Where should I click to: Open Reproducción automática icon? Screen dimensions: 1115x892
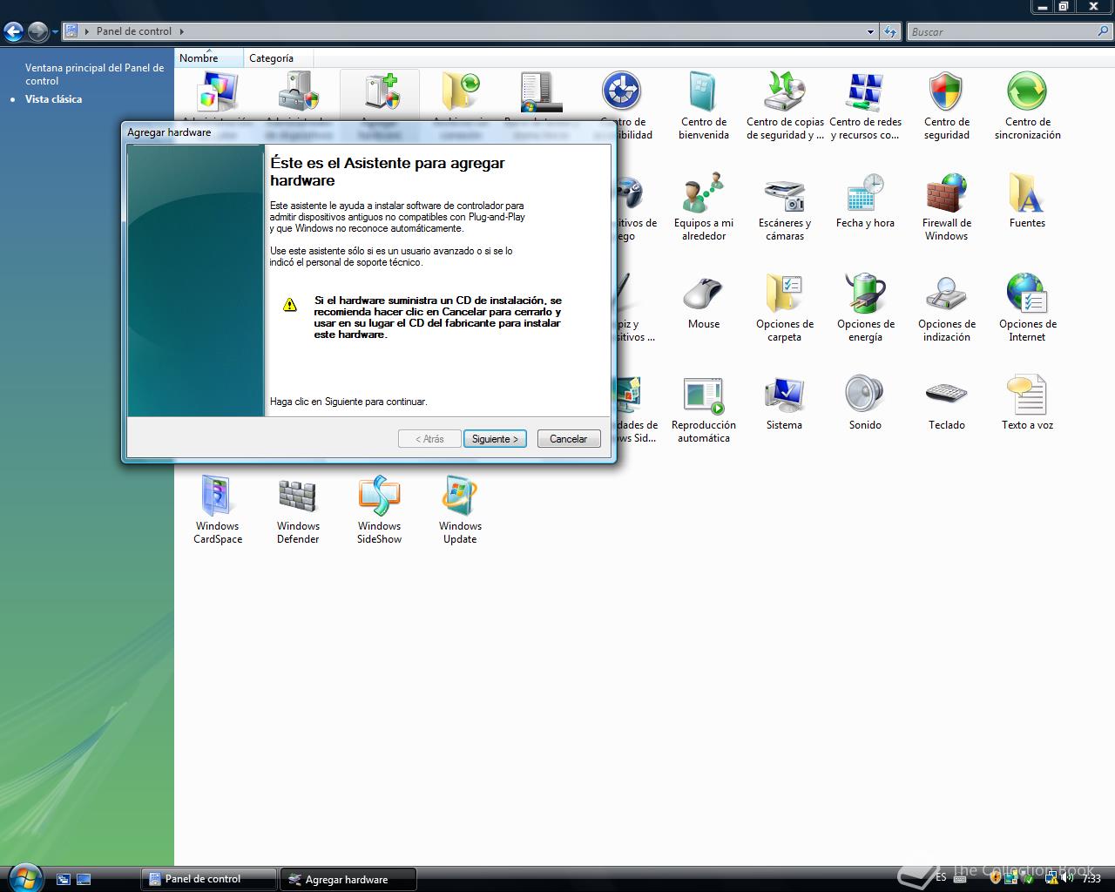tap(703, 395)
